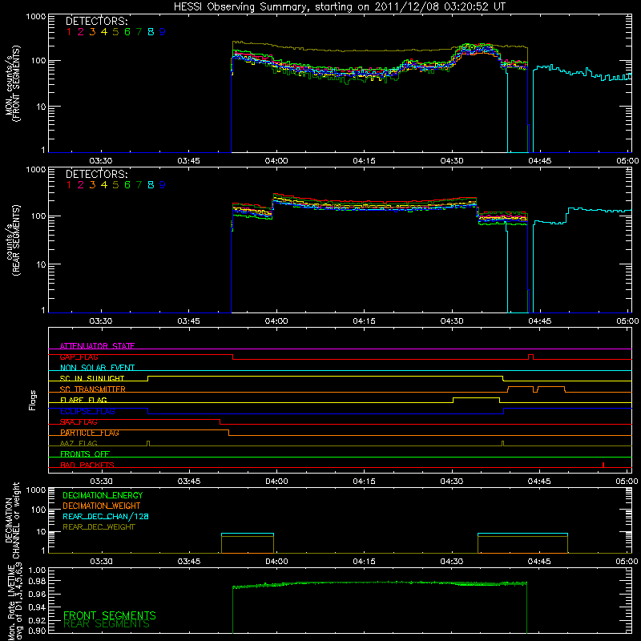
Task: Click the DECIMATION_WEIGHT legend entry
Action: pos(102,506)
